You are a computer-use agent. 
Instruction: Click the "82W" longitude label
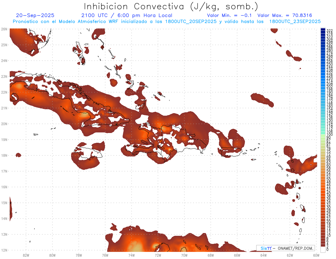click(x=26, y=255)
